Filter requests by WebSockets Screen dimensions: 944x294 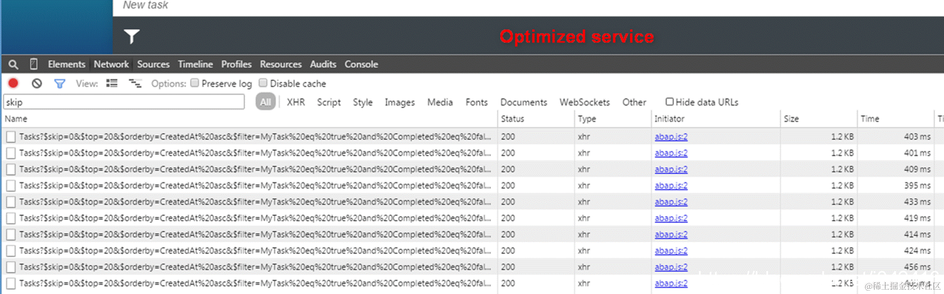pos(585,102)
